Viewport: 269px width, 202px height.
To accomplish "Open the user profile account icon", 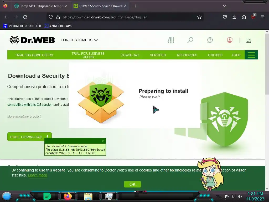I will [x=230, y=40].
